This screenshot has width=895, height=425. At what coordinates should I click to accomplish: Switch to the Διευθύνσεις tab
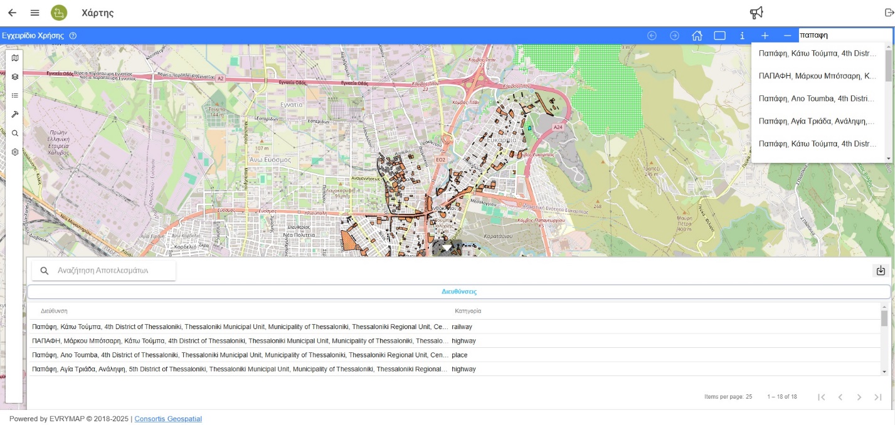(458, 291)
